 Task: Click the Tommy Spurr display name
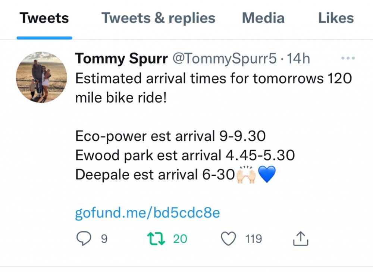121,59
